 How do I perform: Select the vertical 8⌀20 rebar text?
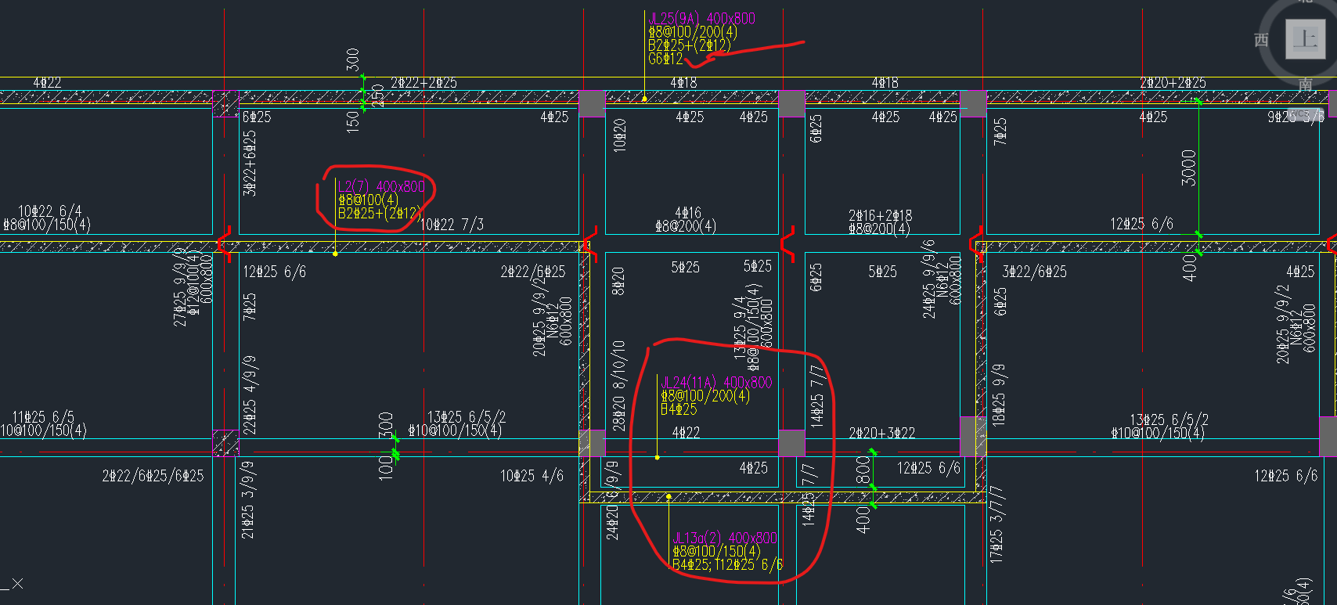(618, 281)
